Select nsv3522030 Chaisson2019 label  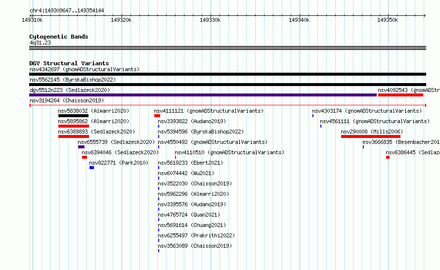point(195,183)
